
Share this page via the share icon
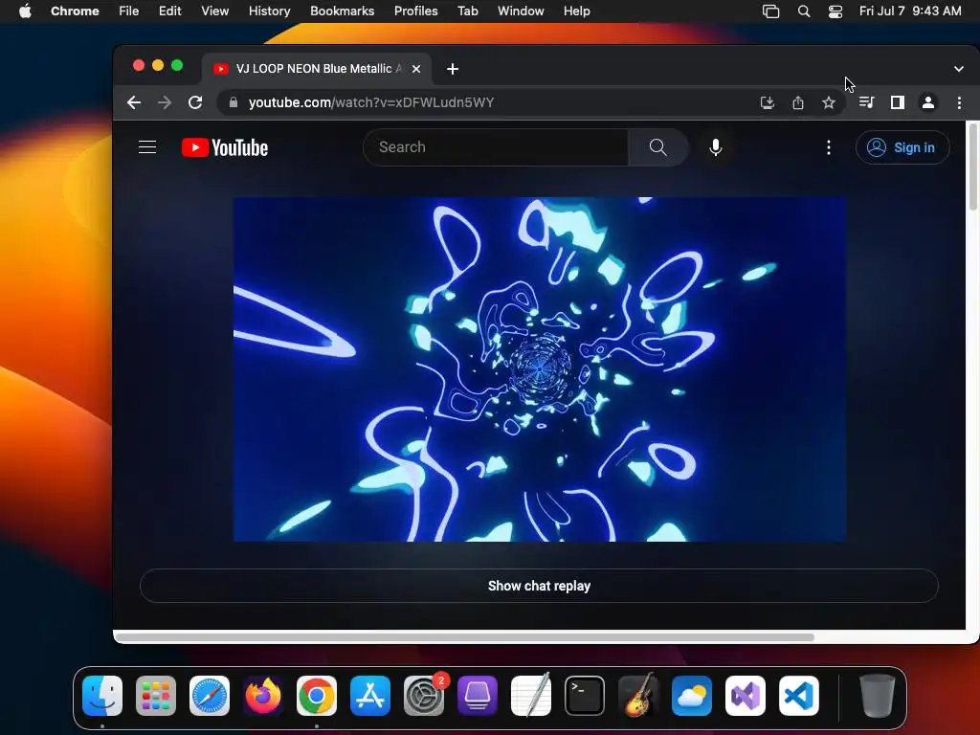[x=798, y=102]
